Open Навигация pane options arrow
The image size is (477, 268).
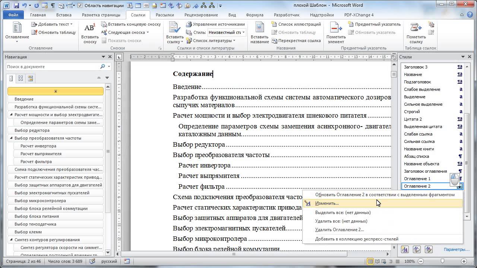tap(104, 57)
